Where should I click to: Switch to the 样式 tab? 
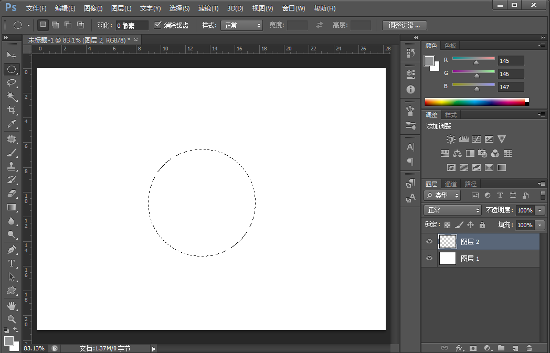coord(451,115)
